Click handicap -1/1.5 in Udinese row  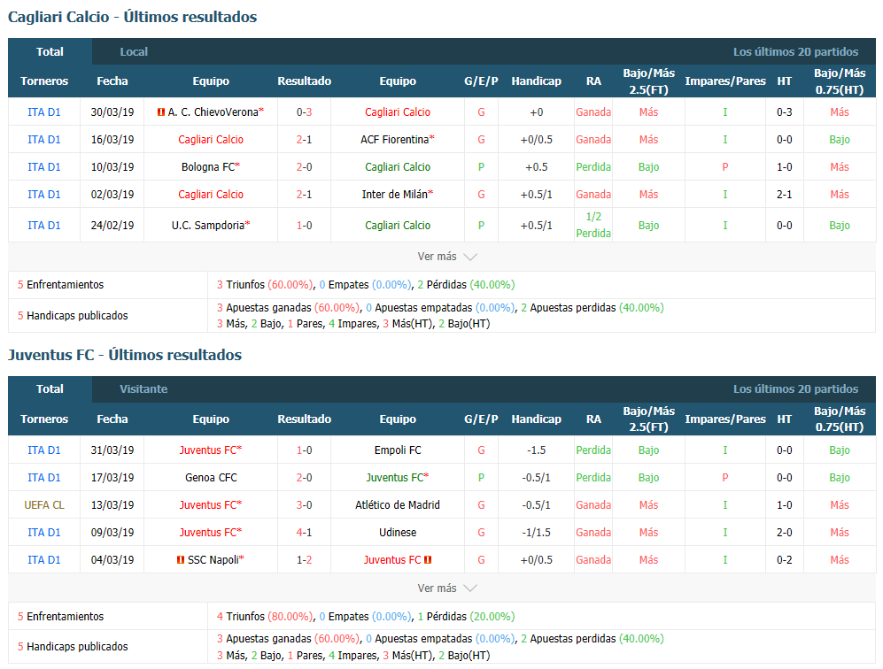(x=536, y=532)
